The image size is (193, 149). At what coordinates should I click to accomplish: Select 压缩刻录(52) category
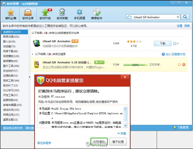point(10,76)
